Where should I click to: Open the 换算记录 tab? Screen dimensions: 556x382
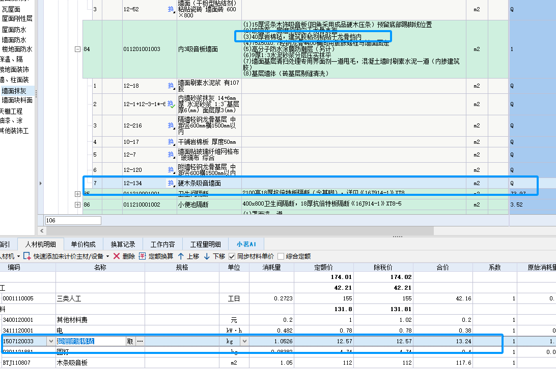[123, 244]
